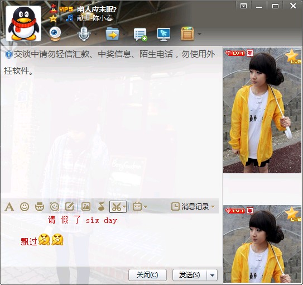Click the 关闭(C) button
The image size is (303, 285).
pyautogui.click(x=147, y=275)
